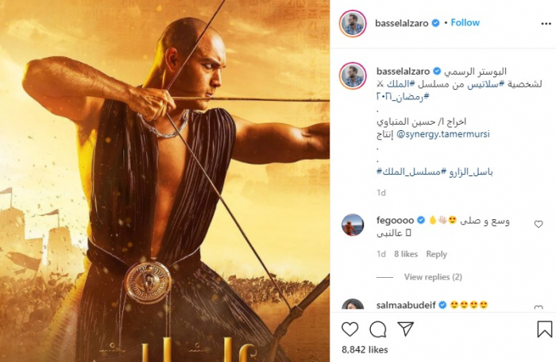Open comments with the speech bubble icon
The height and width of the screenshot is (362, 556).
click(377, 329)
